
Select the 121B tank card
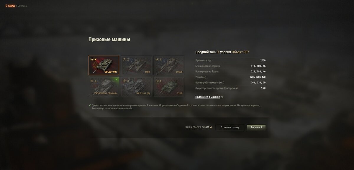[x=169, y=87]
